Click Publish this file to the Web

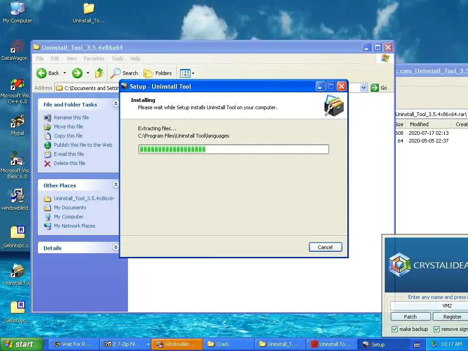click(x=83, y=145)
